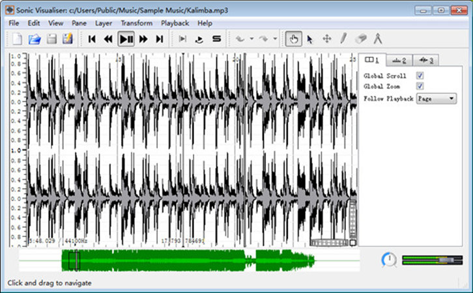Viewport: 473px width, 293px height.
Task: Click the overview visible-region box
Action: click(74, 260)
